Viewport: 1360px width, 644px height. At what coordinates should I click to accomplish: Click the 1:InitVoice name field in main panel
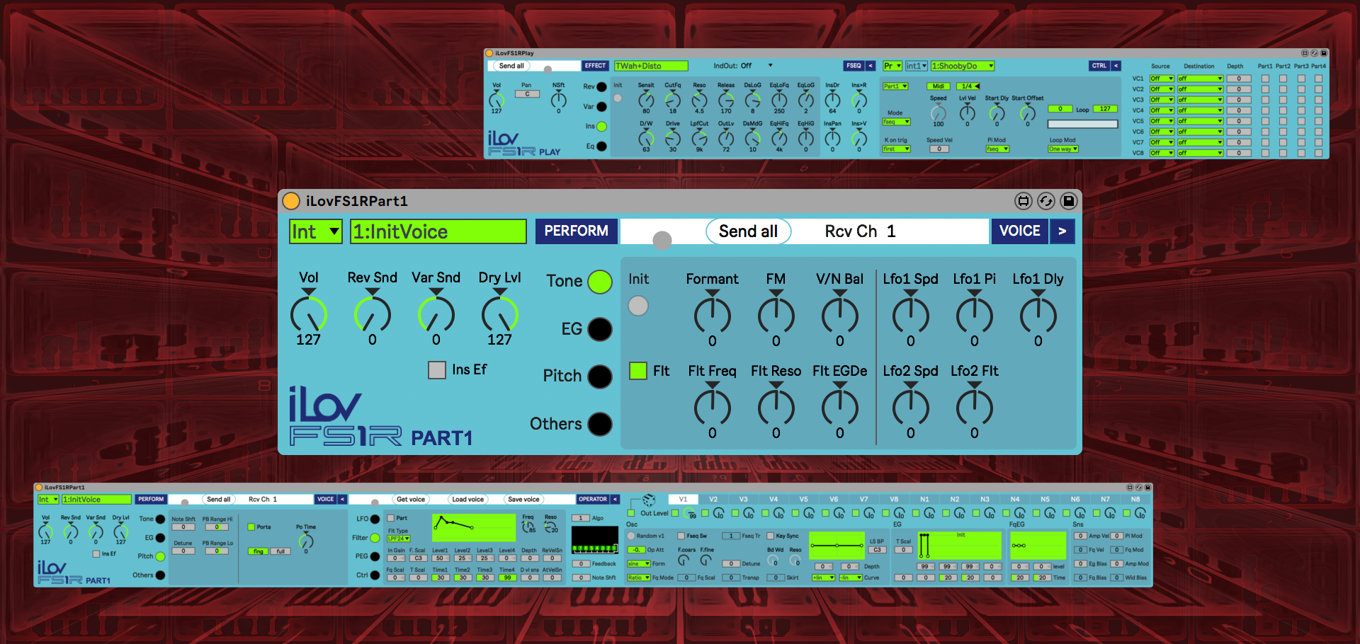pos(438,231)
